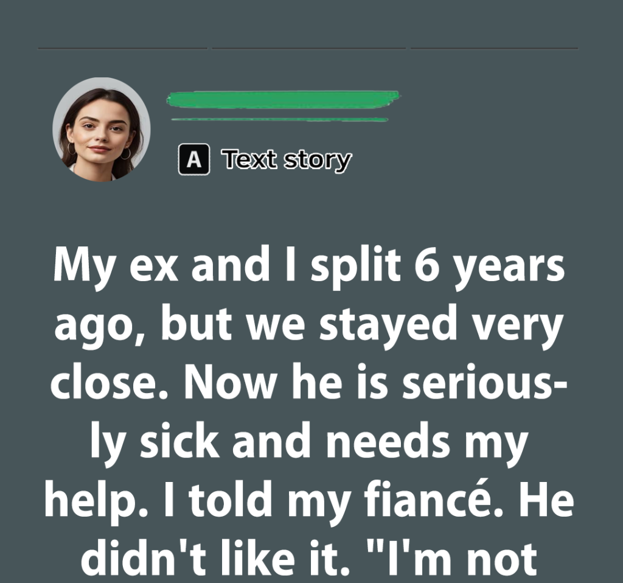Open the woman's profile picture
Screen dimensions: 623x583
click(102, 130)
